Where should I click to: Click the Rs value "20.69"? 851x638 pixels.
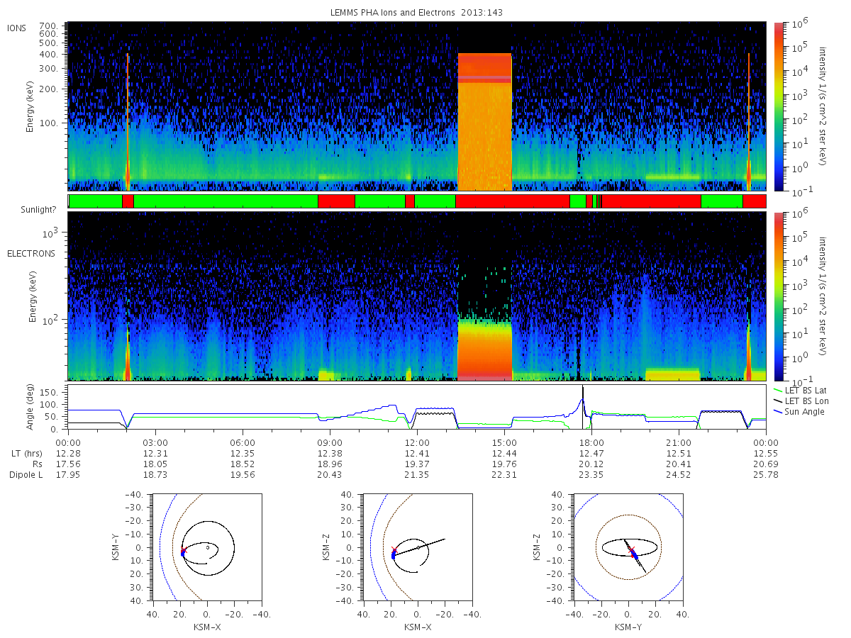click(x=766, y=464)
